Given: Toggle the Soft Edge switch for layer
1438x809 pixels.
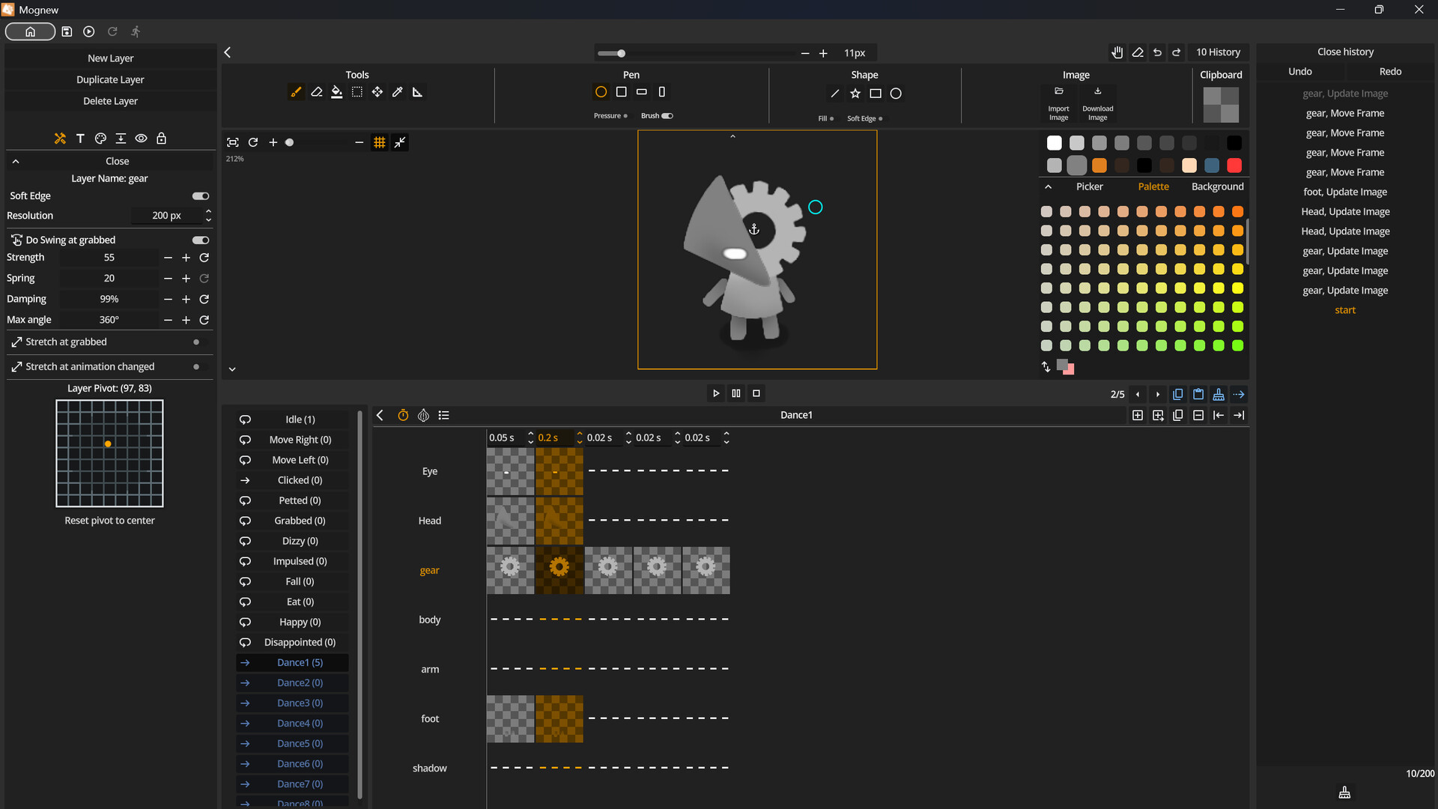Looking at the screenshot, I should [x=201, y=196].
